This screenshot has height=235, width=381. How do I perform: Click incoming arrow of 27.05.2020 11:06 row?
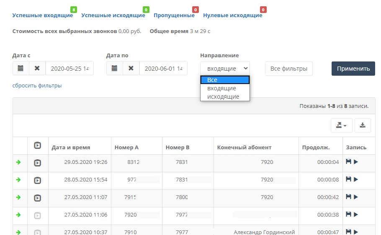click(18, 215)
